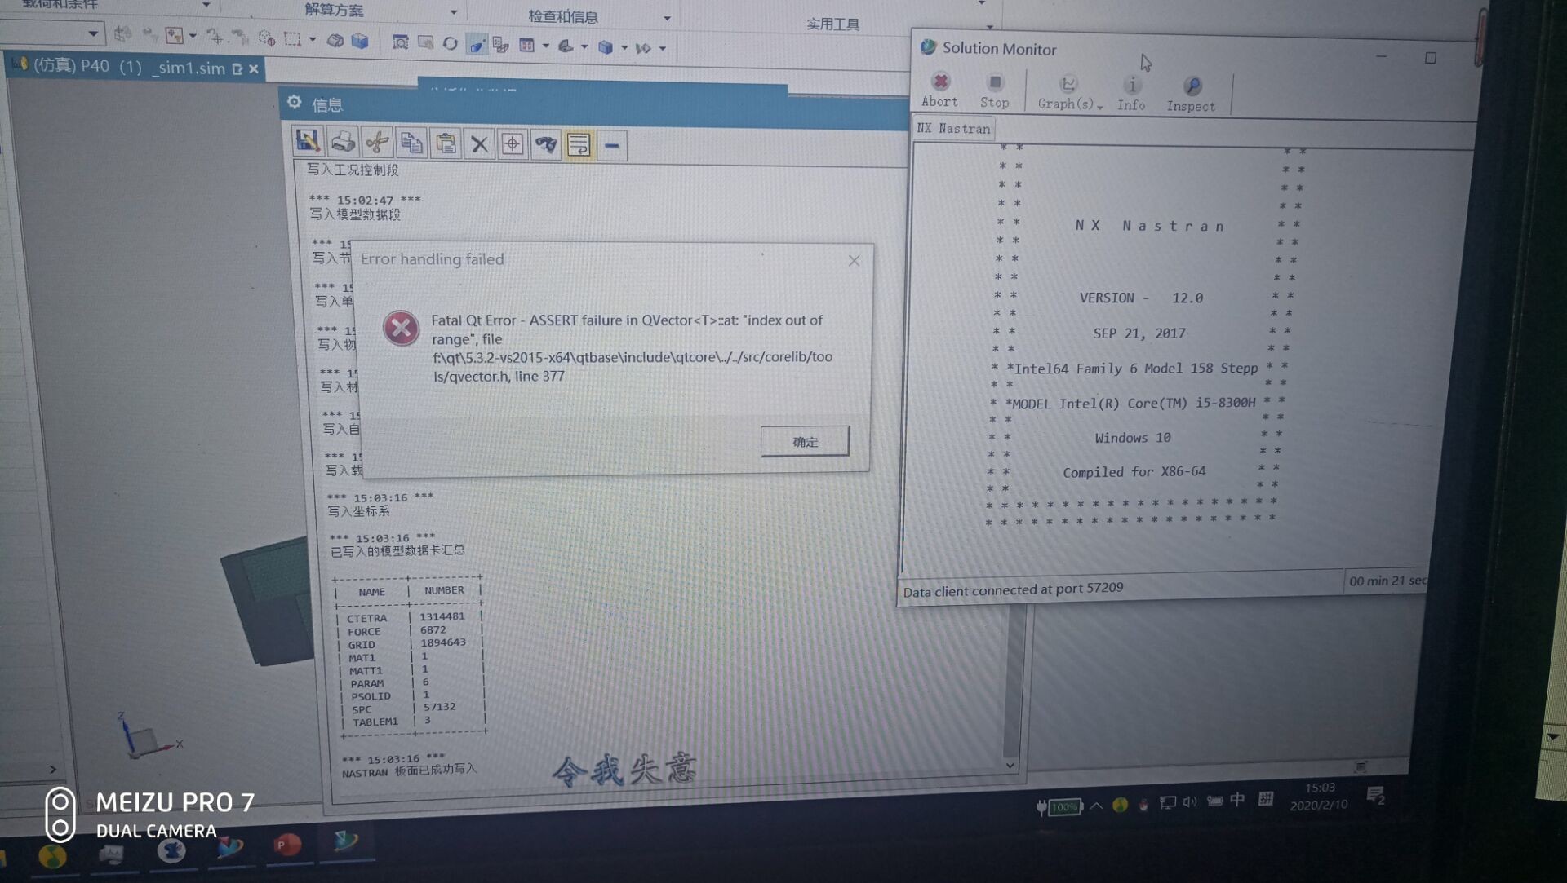The height and width of the screenshot is (883, 1567).
Task: Click the notification center icon in taskbar
Action: 1376,795
